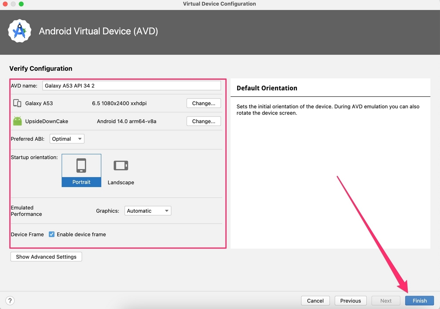Click the Galaxy A53 device icon
The width and height of the screenshot is (440, 309).
[17, 103]
